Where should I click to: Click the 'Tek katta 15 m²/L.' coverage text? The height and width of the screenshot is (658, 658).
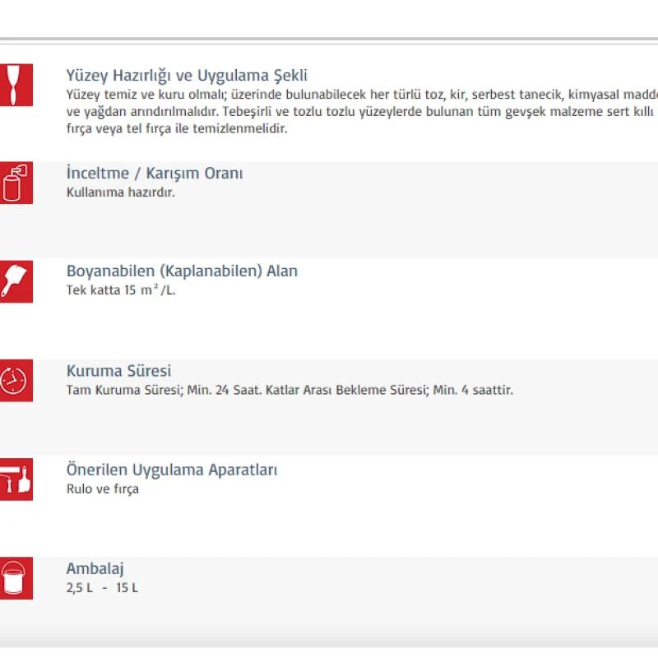tap(121, 290)
